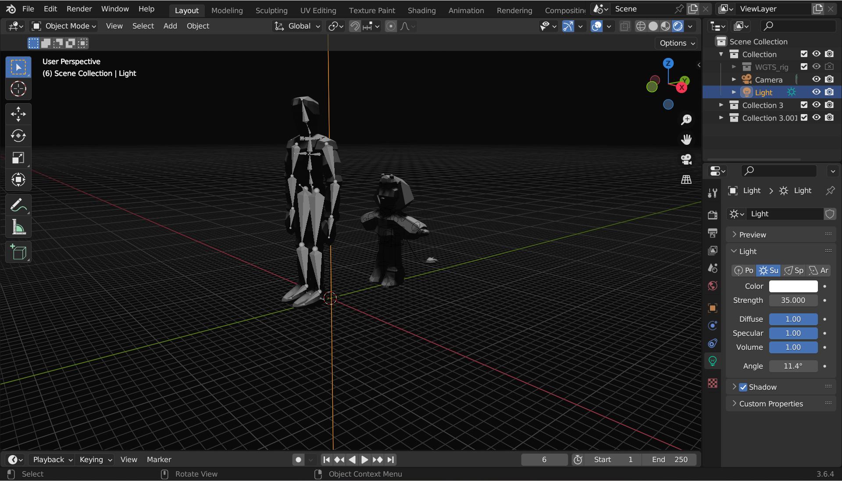Hide the Camera in viewport

pyautogui.click(x=816, y=79)
